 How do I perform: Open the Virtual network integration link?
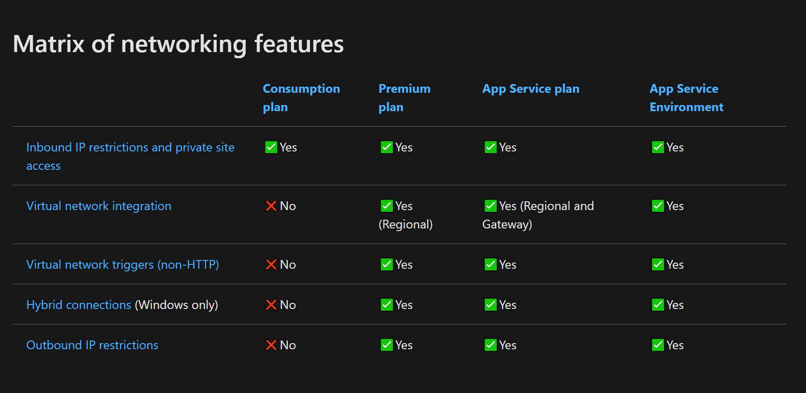click(x=99, y=206)
